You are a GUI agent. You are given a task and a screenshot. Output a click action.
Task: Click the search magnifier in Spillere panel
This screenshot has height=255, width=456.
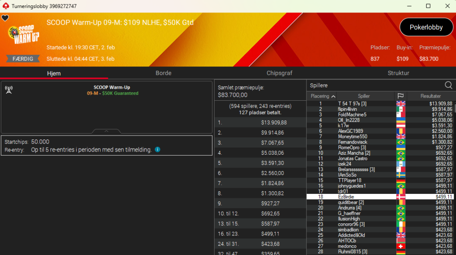pyautogui.click(x=448, y=85)
